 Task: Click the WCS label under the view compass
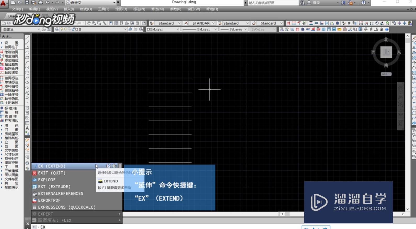tap(386, 74)
